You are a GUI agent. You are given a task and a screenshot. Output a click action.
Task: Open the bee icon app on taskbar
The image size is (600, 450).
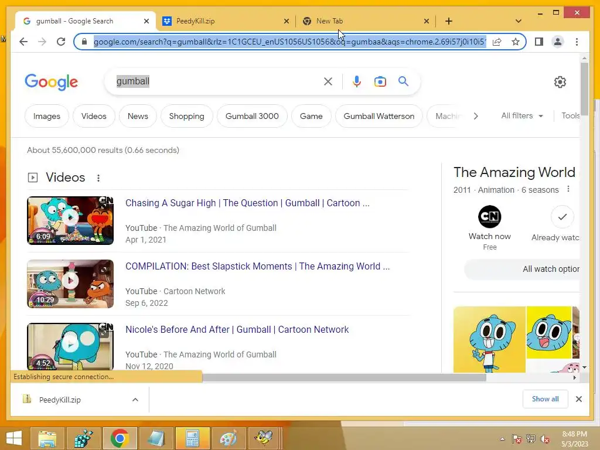click(x=264, y=438)
